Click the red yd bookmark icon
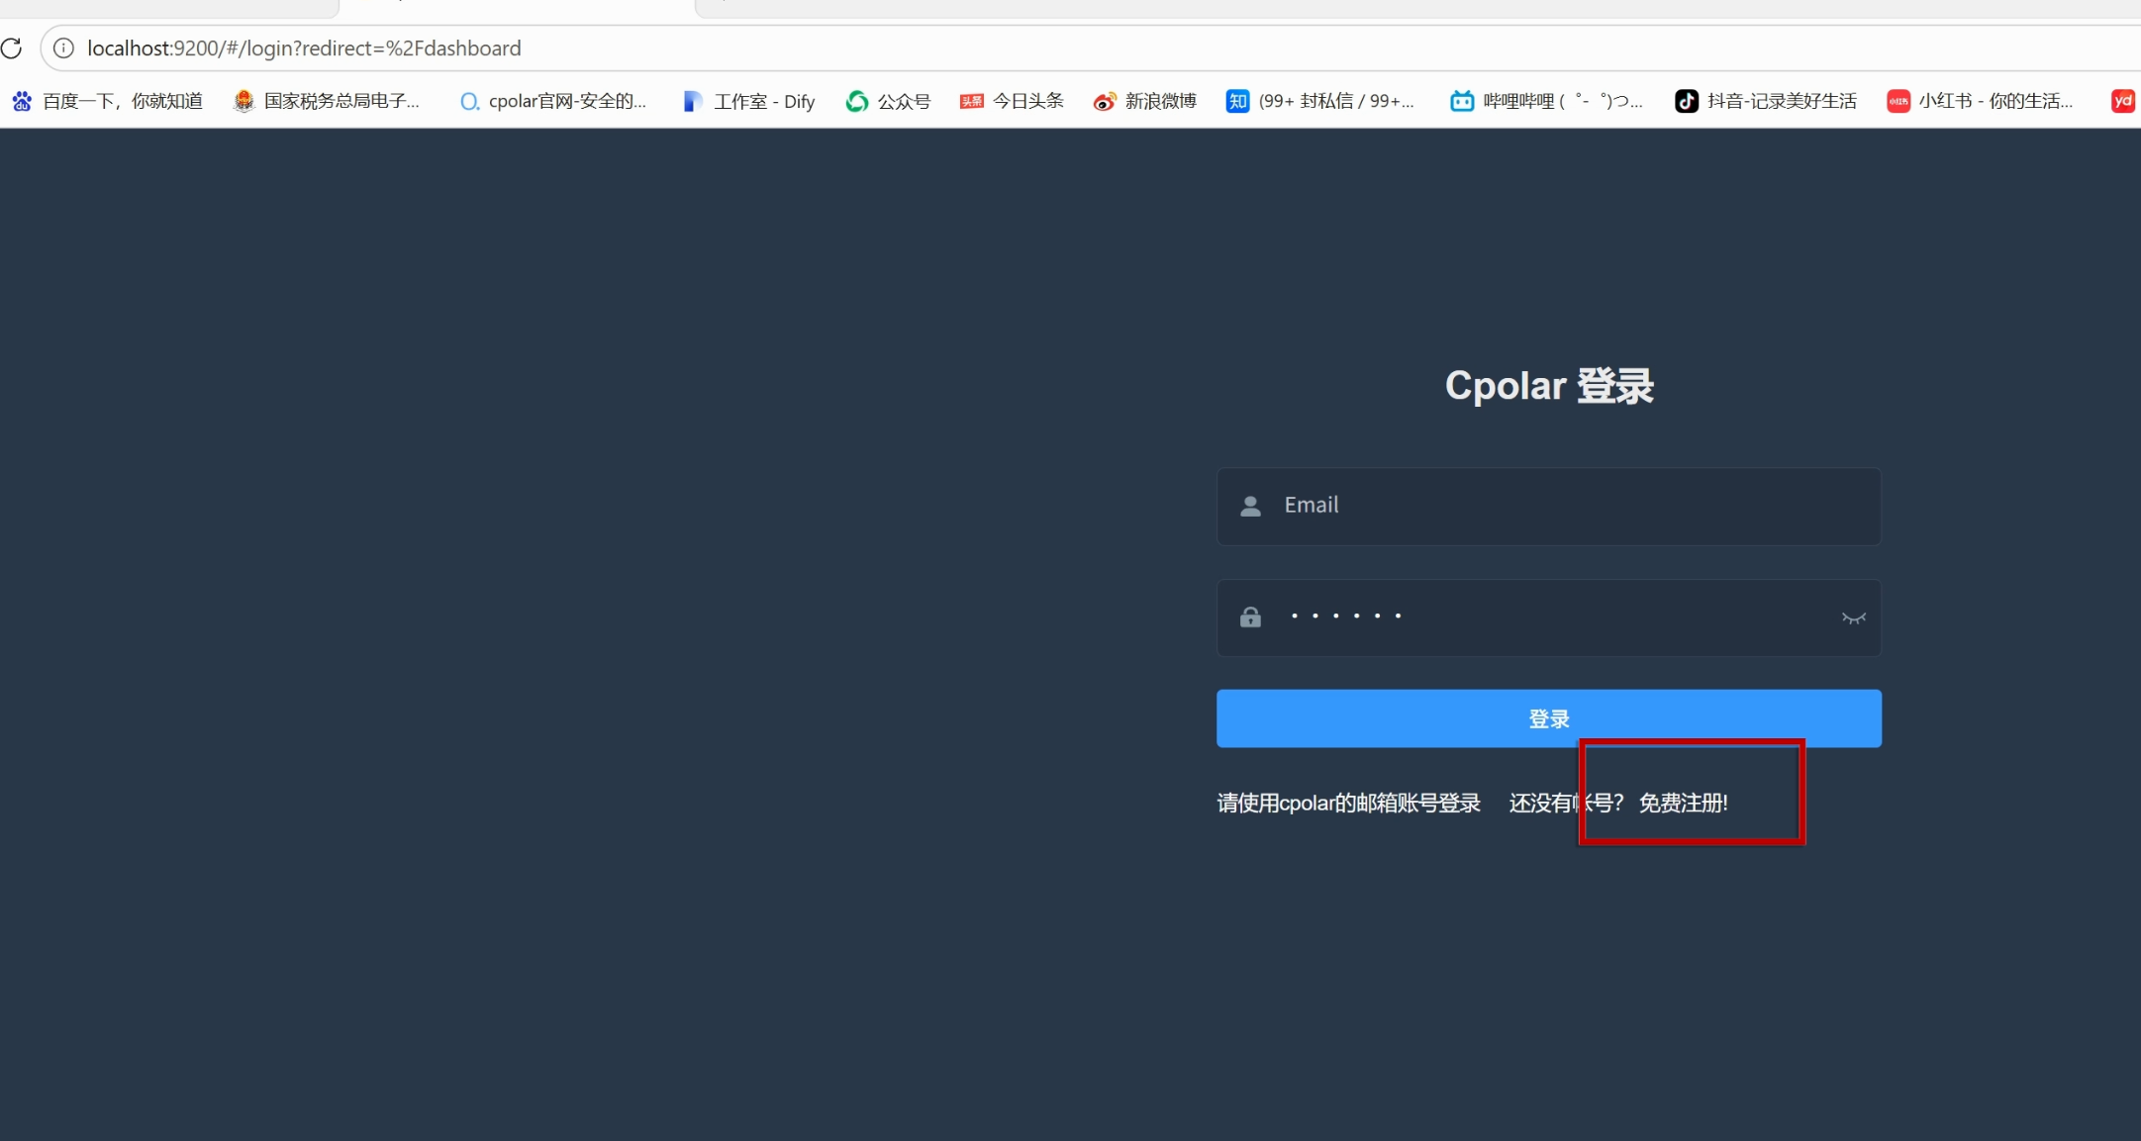This screenshot has height=1141, width=2141. coord(2122,101)
